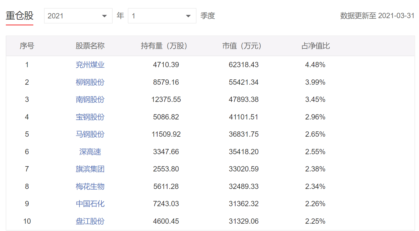This screenshot has height=231, width=419.
Task: Open 梅花生物 stock link
Action: point(90,187)
